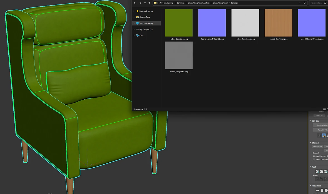
Task: Collapse the Peel rollout
Action: pyautogui.click(x=310, y=167)
